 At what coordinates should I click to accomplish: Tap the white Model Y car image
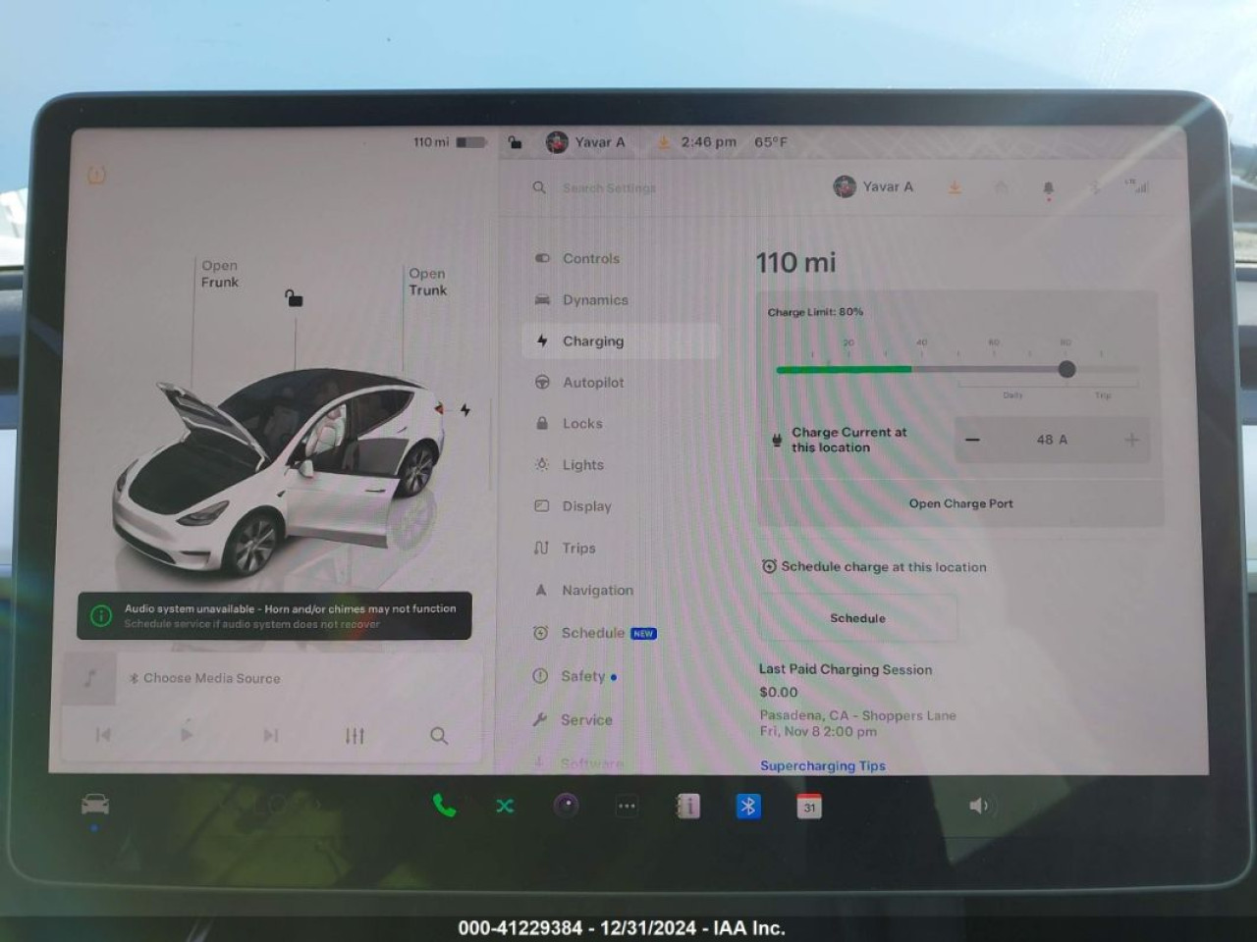coord(280,471)
